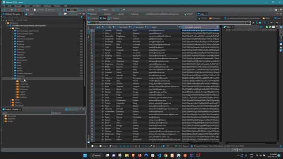This screenshot has height=159, width=283.
Task: Open the N/A schema selector dropdown
Action: pos(105,10)
